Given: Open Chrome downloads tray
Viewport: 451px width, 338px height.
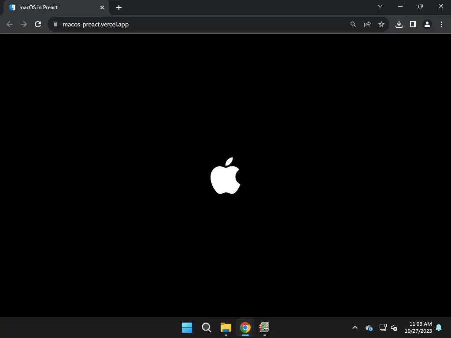Looking at the screenshot, I should click(x=399, y=25).
